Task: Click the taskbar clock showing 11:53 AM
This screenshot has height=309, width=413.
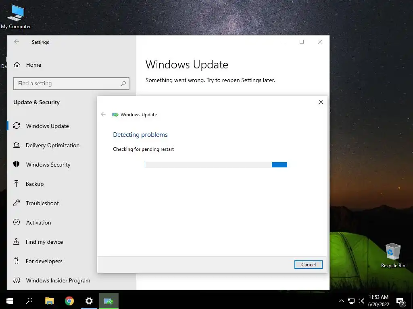Action: point(378,301)
